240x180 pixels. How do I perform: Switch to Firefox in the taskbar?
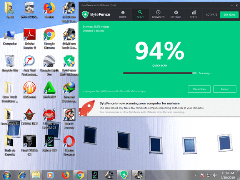click(x=65, y=175)
